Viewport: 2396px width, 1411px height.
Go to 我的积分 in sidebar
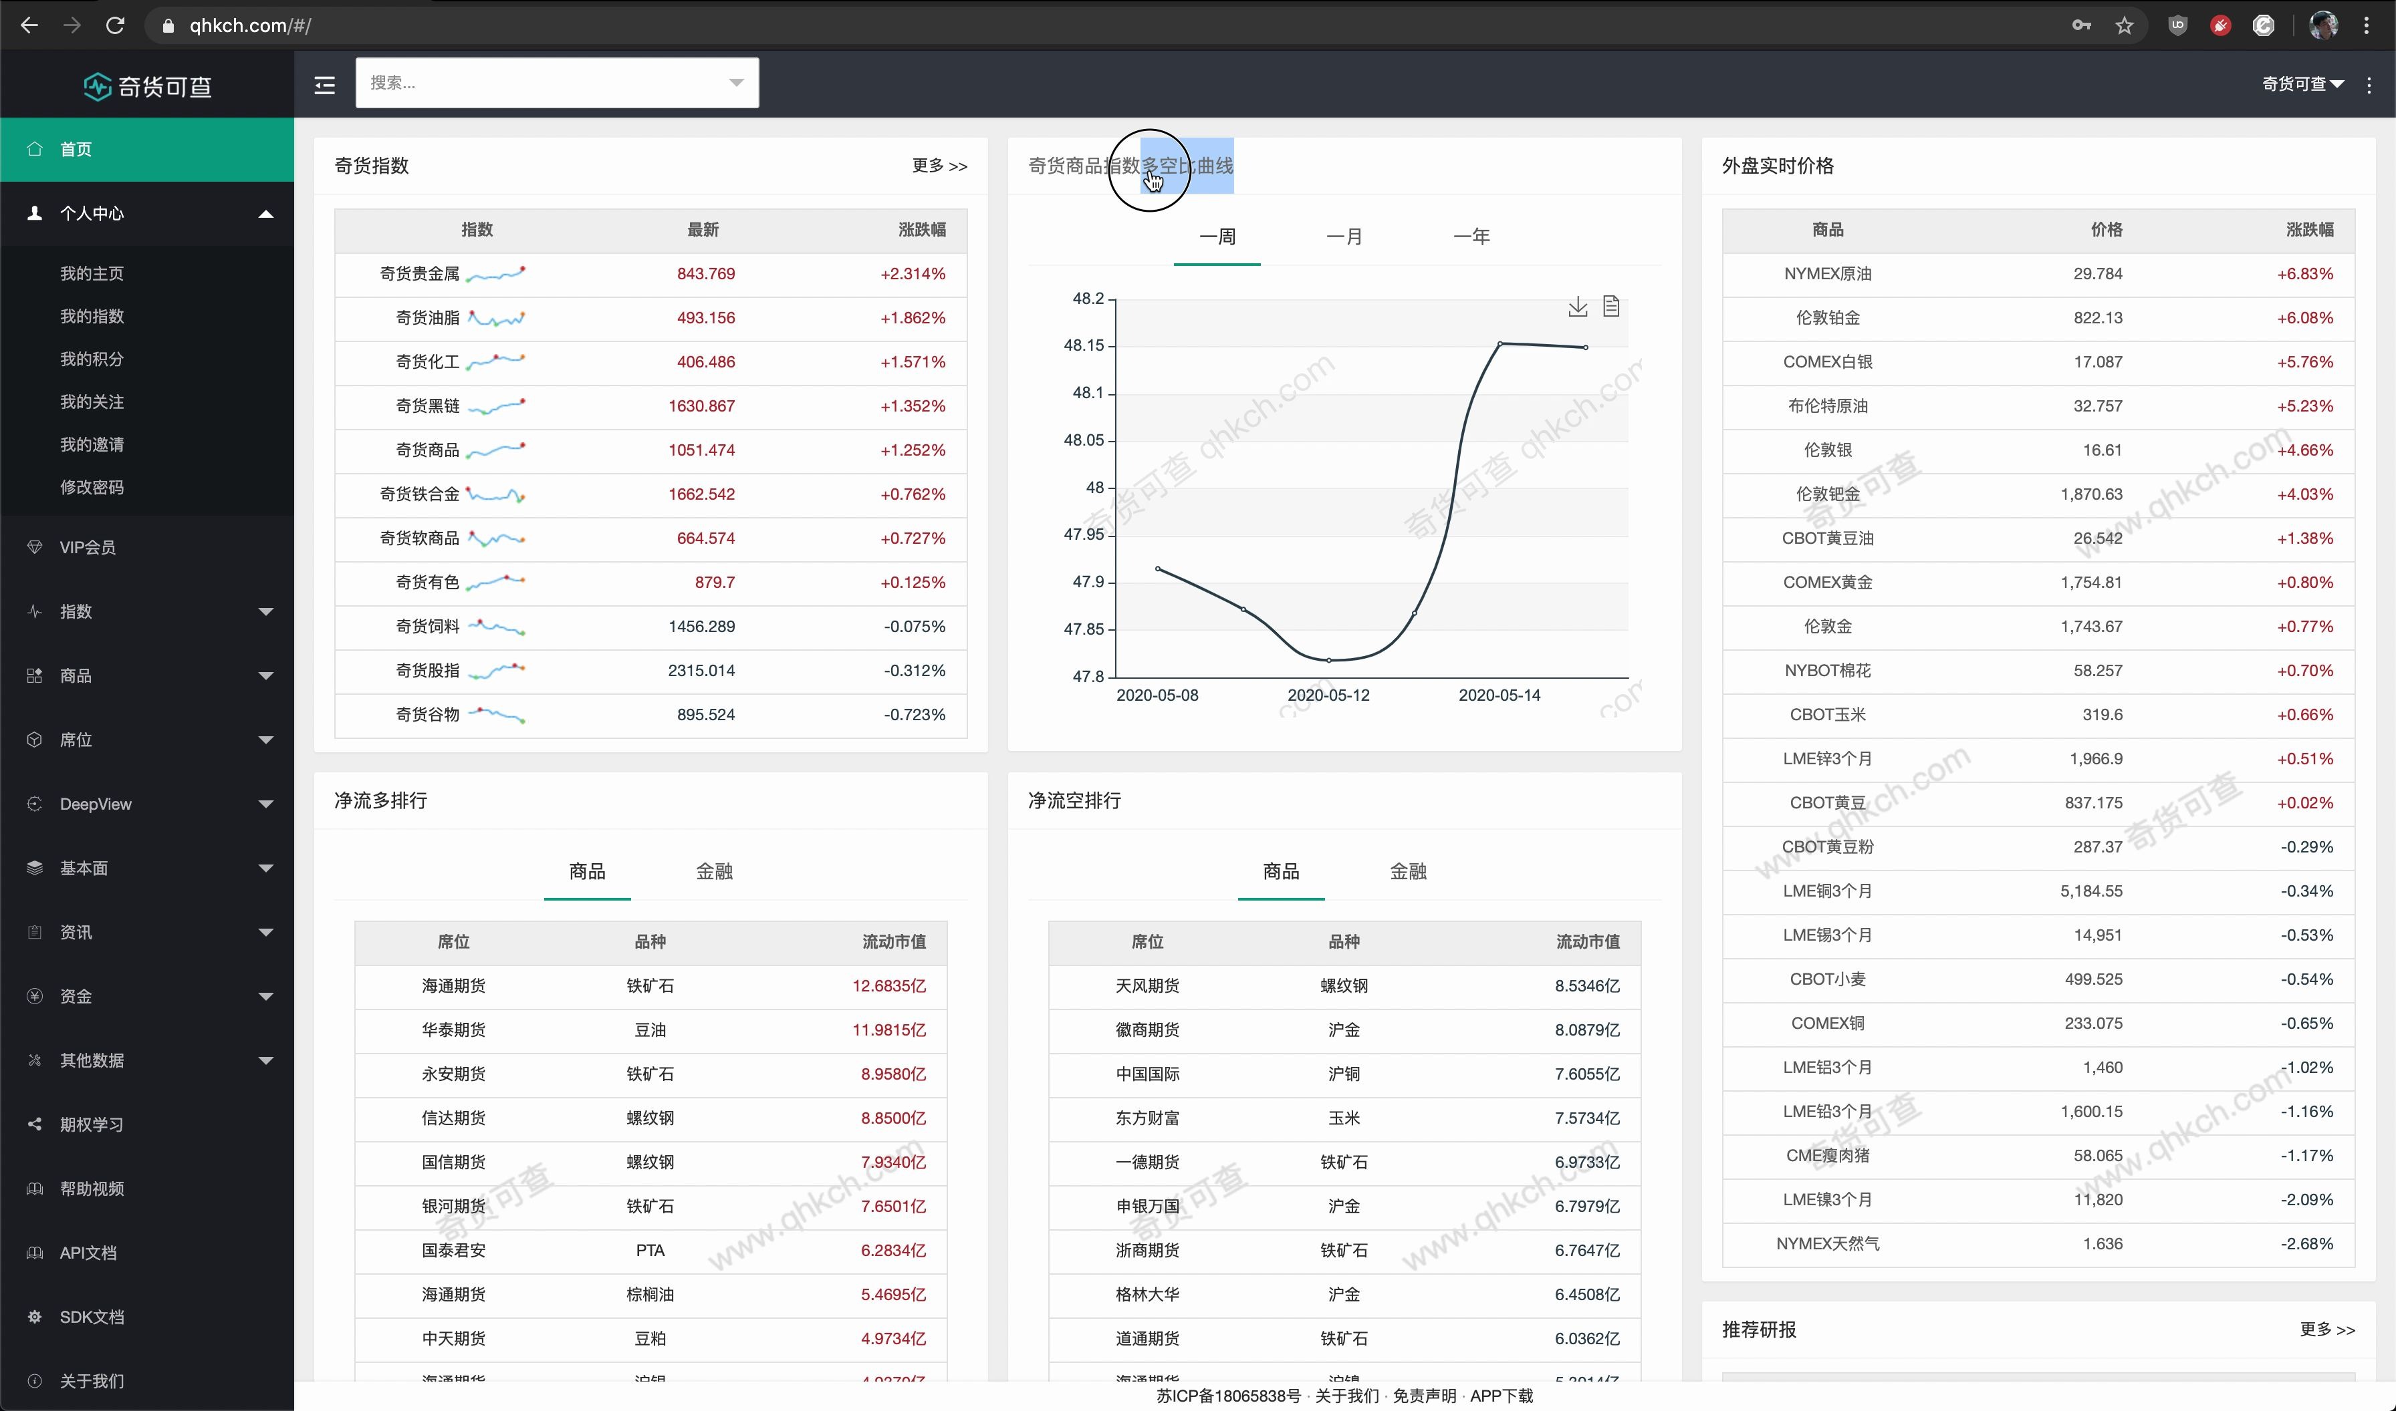[x=92, y=359]
